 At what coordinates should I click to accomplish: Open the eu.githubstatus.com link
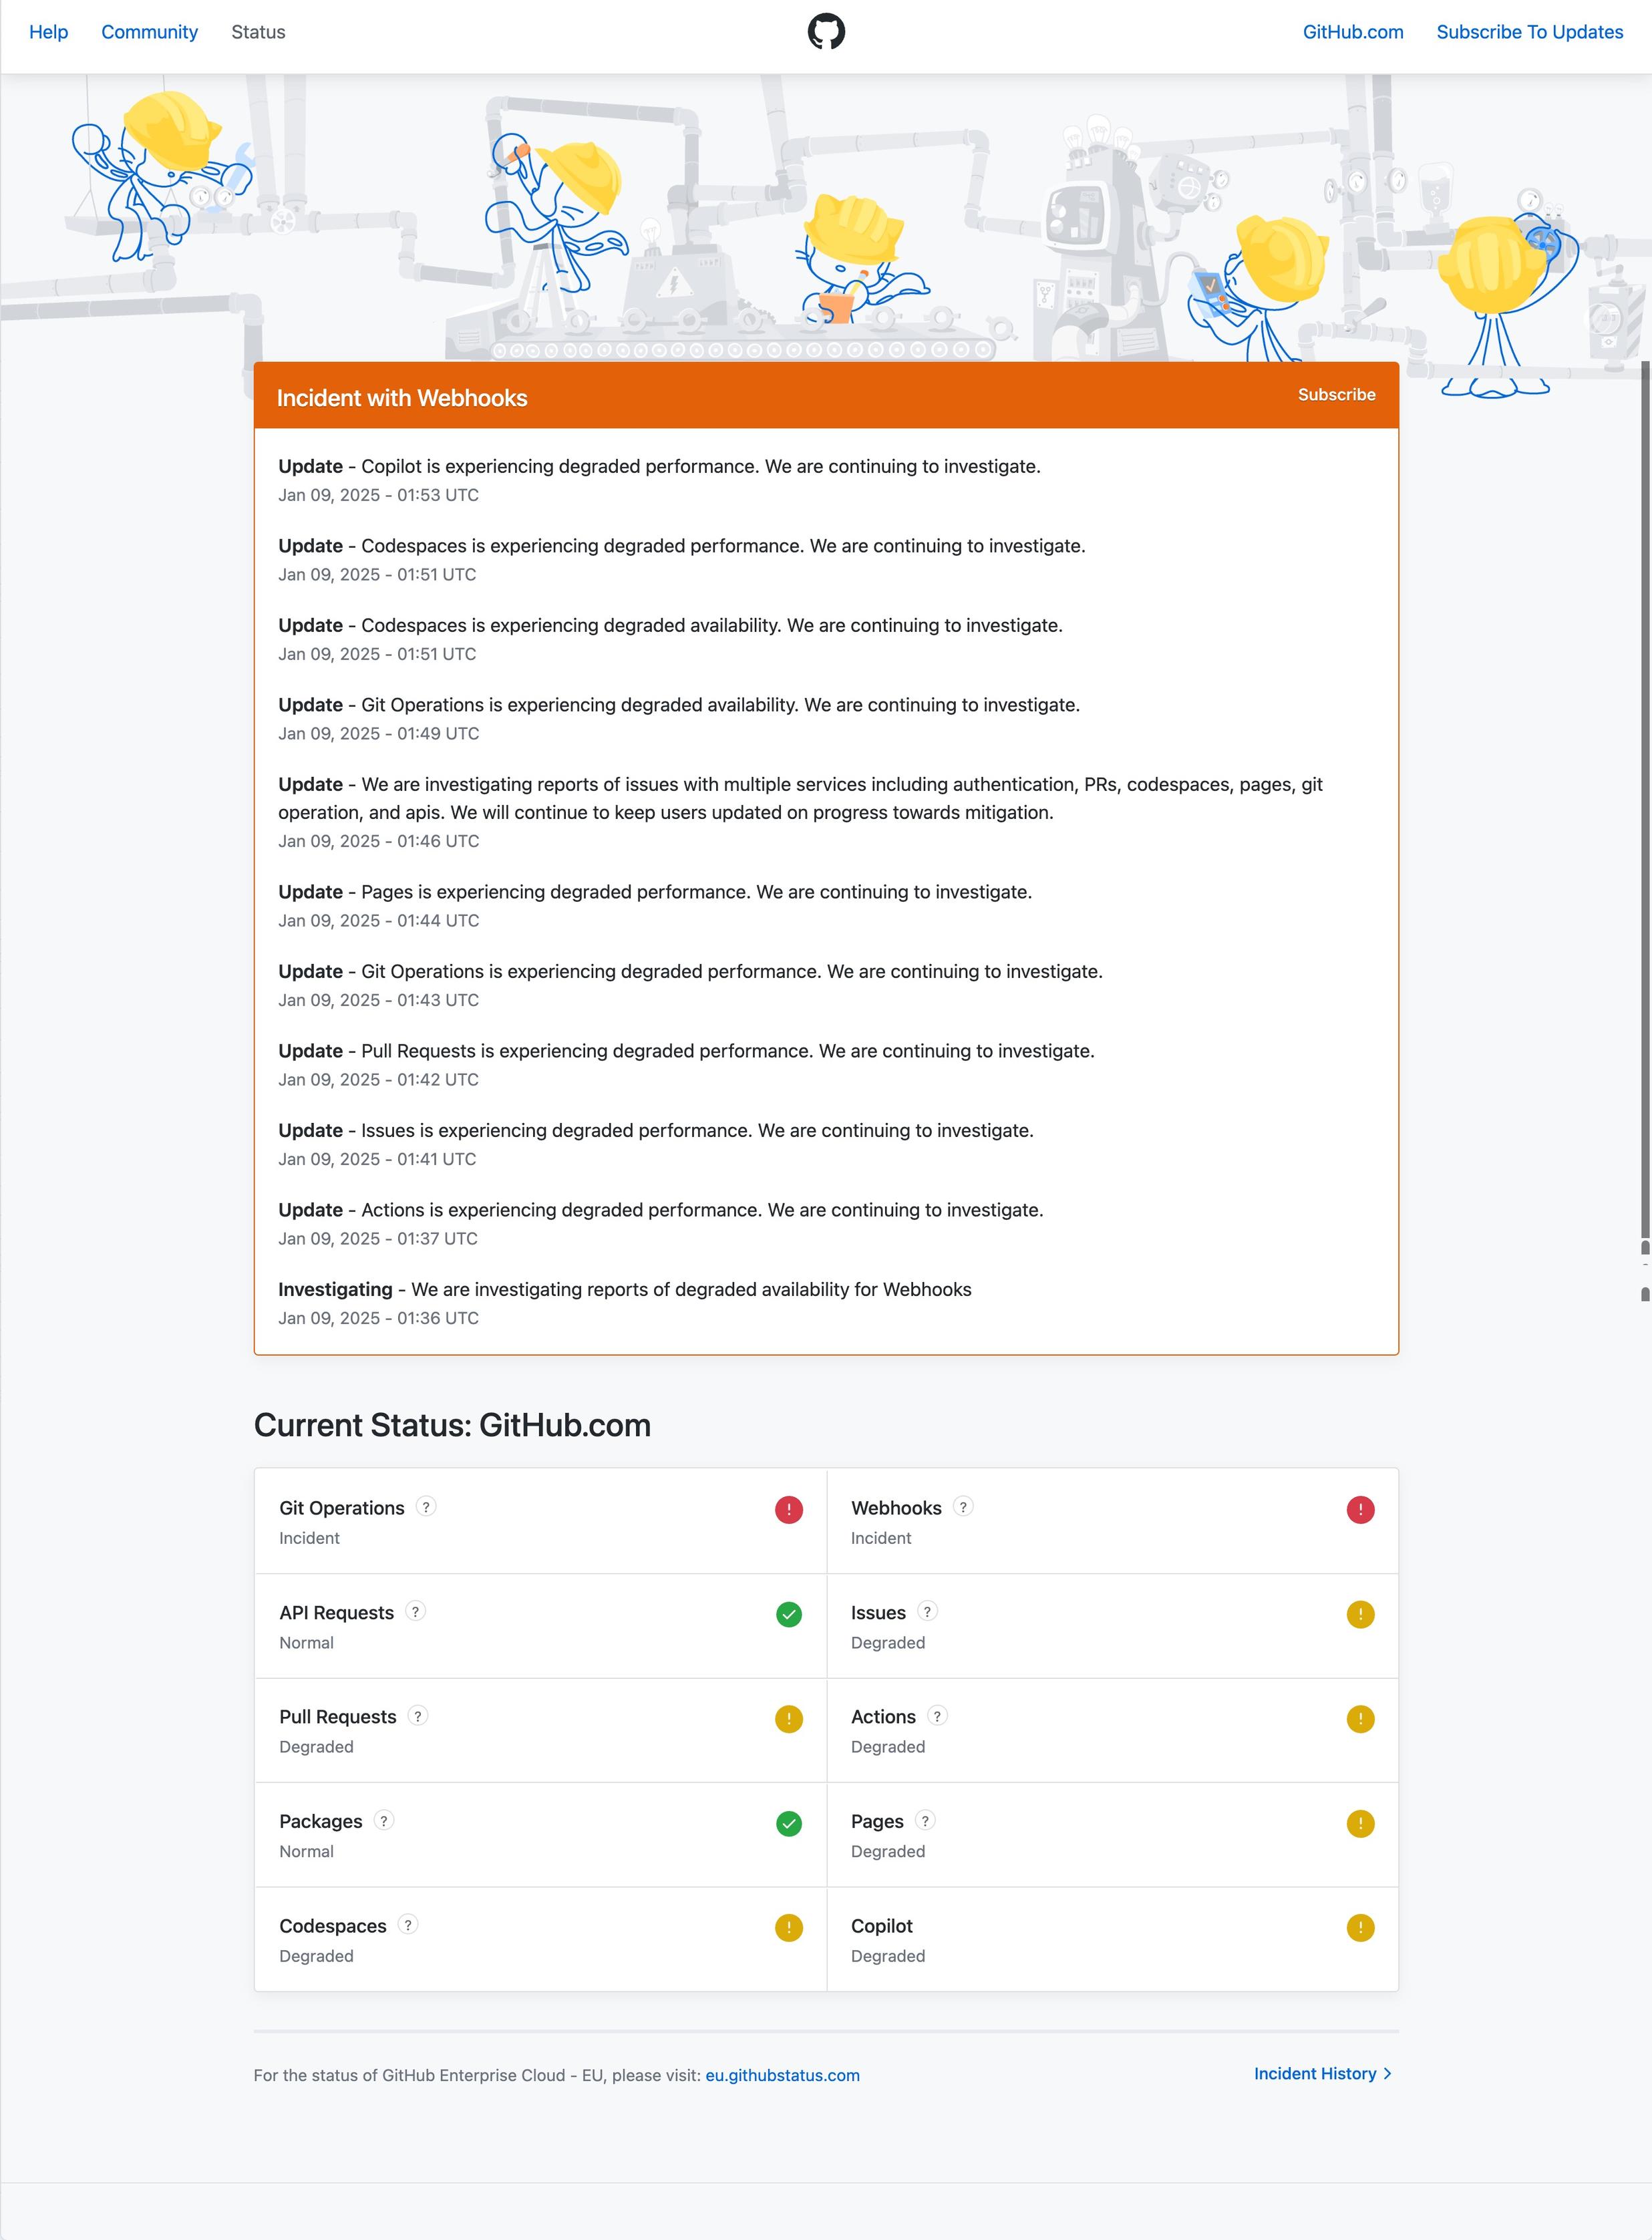coord(782,2075)
